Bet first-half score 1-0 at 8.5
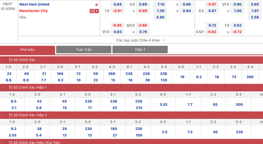263x144 pixels. 14,101
